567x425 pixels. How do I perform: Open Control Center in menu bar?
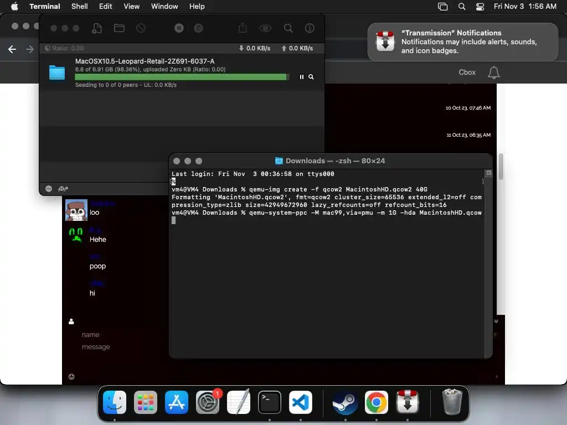point(480,7)
